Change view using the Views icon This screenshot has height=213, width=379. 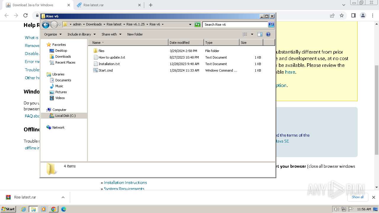(x=245, y=34)
